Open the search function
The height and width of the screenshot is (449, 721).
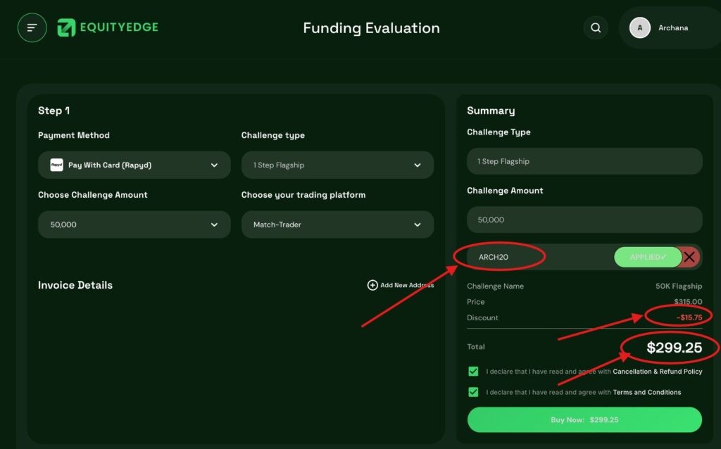[x=596, y=27]
